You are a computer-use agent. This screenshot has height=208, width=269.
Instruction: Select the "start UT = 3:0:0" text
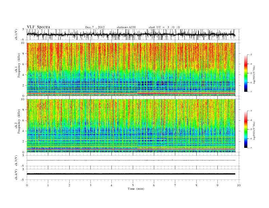pyautogui.click(x=164, y=27)
